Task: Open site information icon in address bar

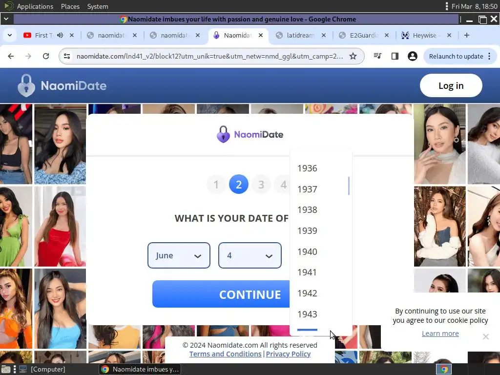Action: pos(67,56)
